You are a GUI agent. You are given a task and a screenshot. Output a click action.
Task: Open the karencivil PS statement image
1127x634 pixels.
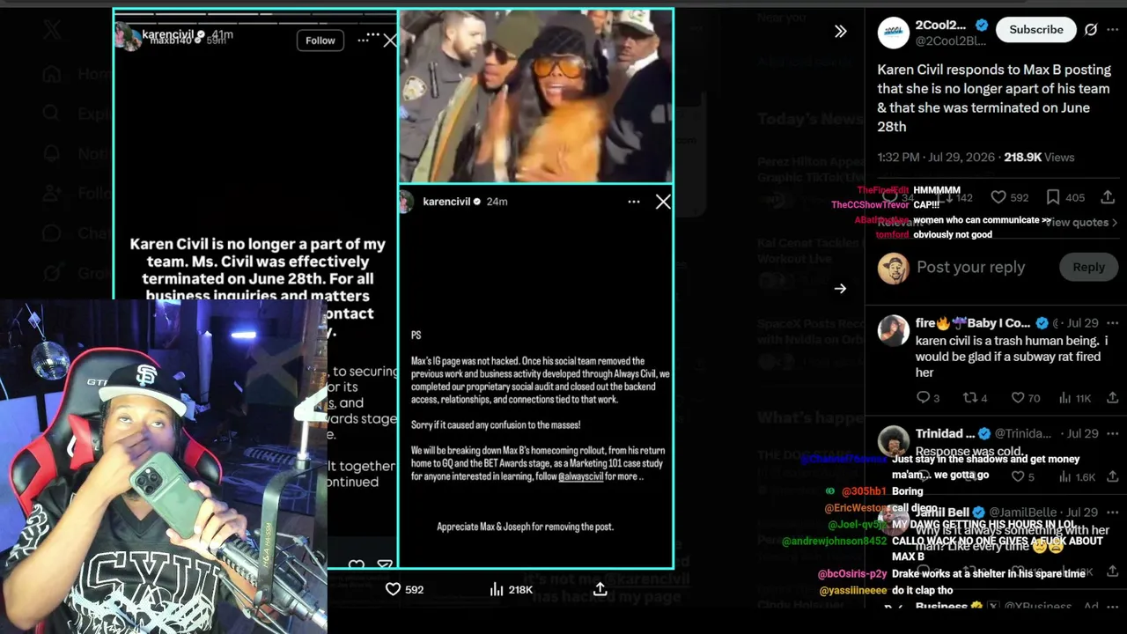(535, 376)
